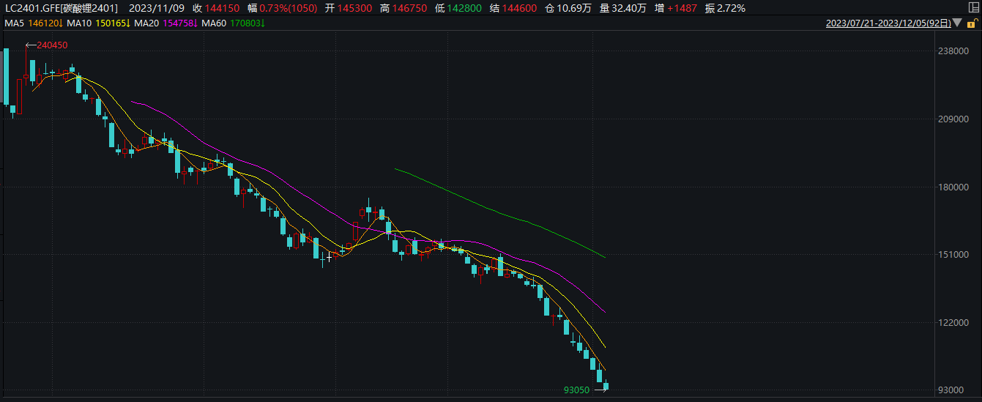Select the last candlestick at chart's right end
The width and height of the screenshot is (982, 402).
coord(606,386)
